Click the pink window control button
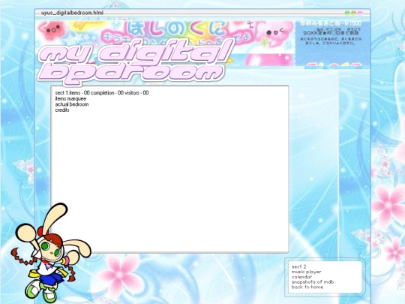Image resolution: width=405 pixels, height=304 pixels. point(360,13)
